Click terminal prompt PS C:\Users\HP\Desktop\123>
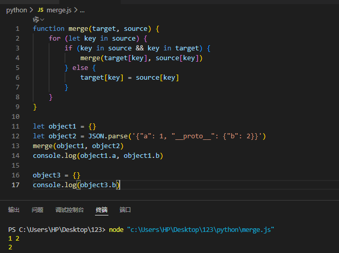Screen dimensions: 339x253 56,230
